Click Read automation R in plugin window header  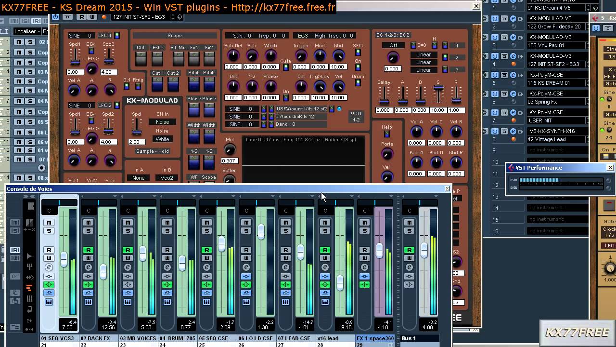82,17
